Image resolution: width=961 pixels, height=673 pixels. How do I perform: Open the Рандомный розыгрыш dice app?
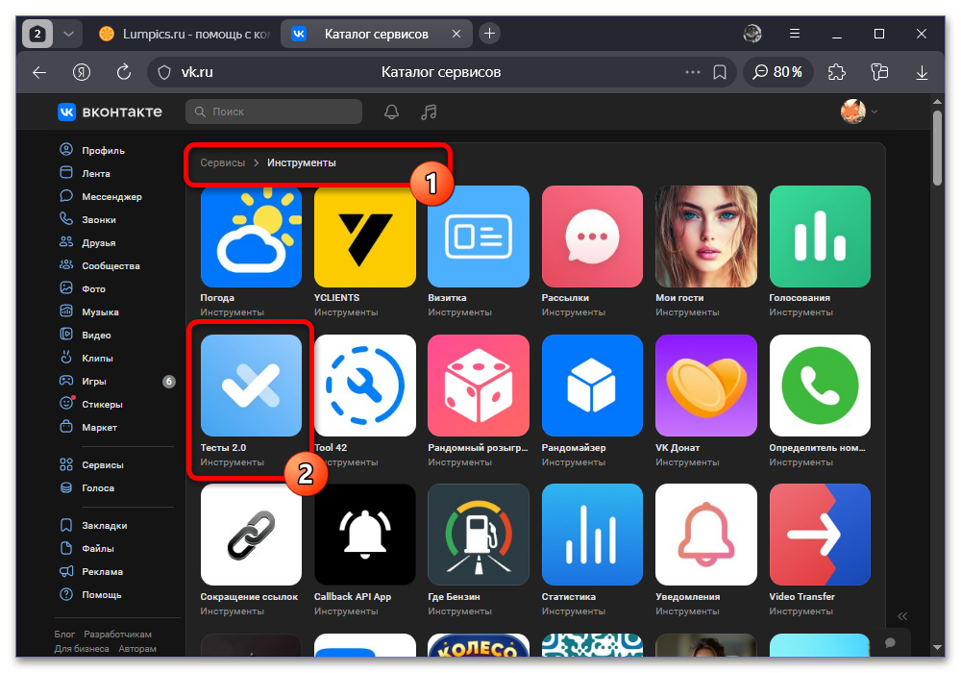(478, 386)
